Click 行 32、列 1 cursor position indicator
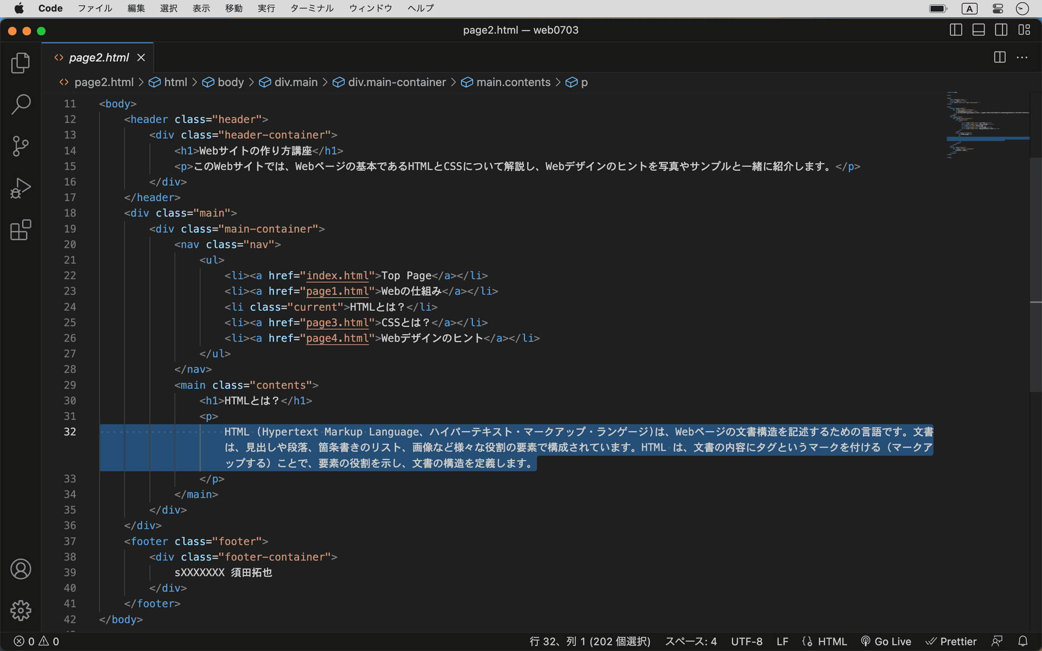 [590, 641]
